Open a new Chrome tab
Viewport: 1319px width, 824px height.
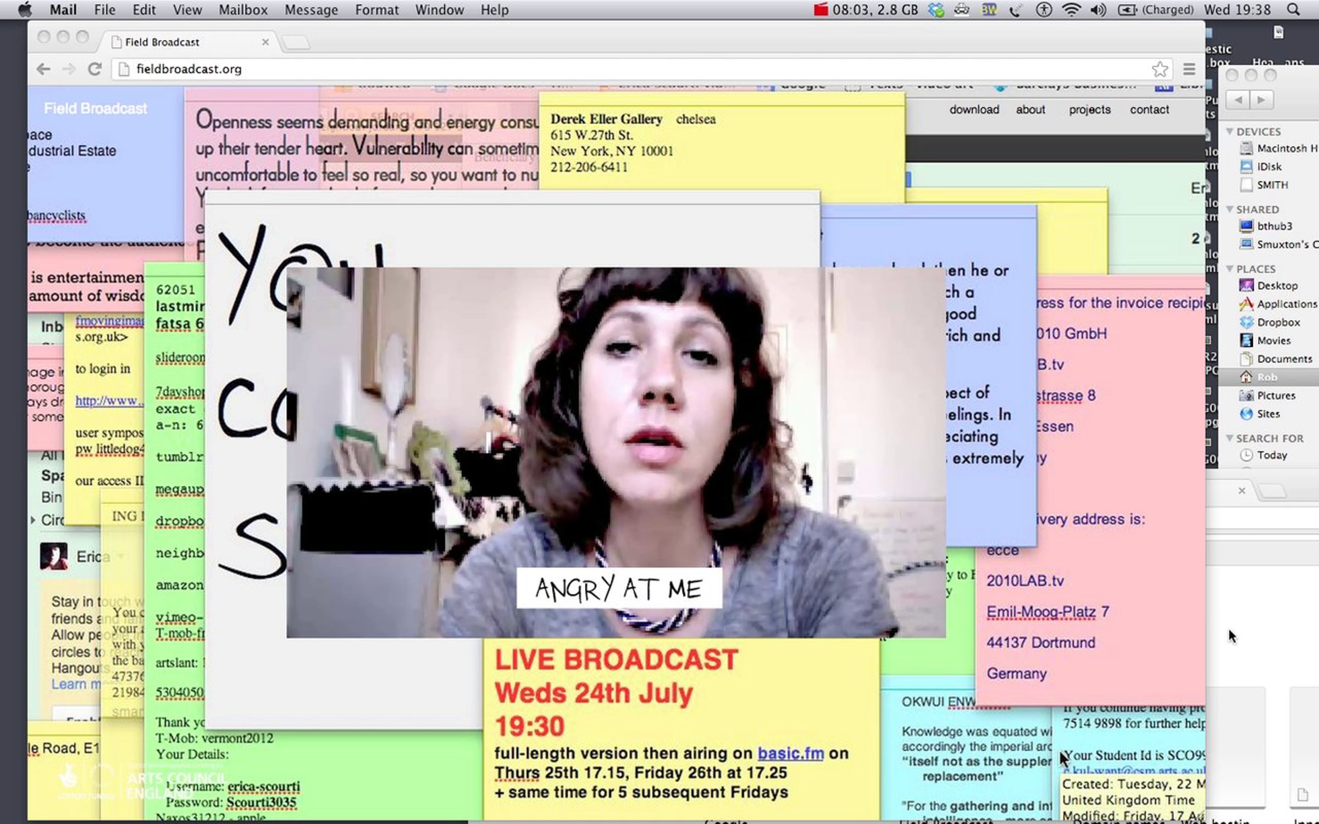click(x=296, y=42)
